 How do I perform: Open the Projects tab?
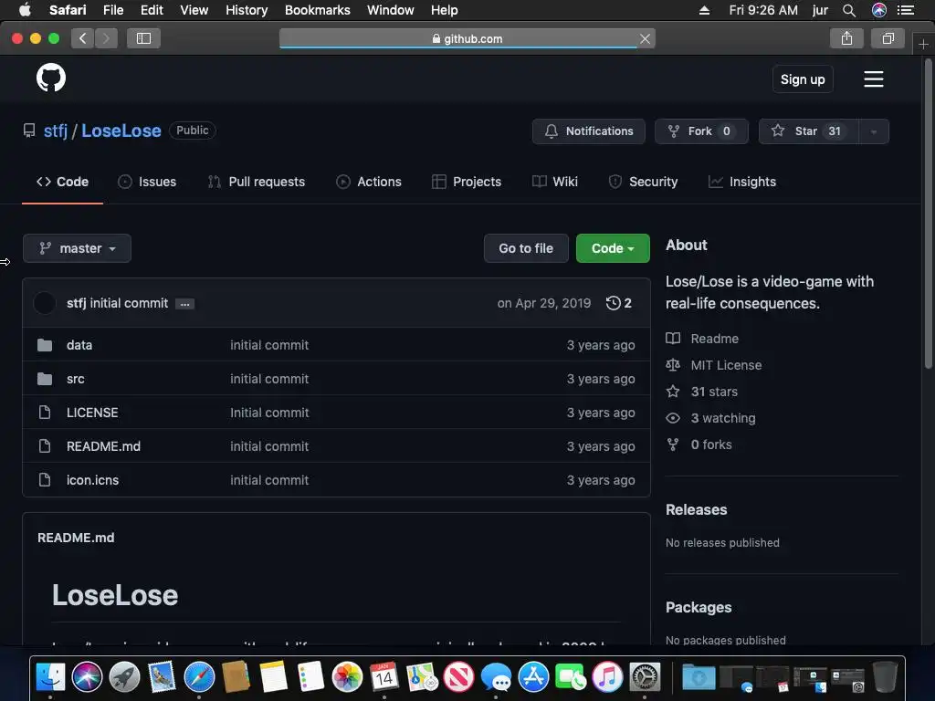coord(467,182)
